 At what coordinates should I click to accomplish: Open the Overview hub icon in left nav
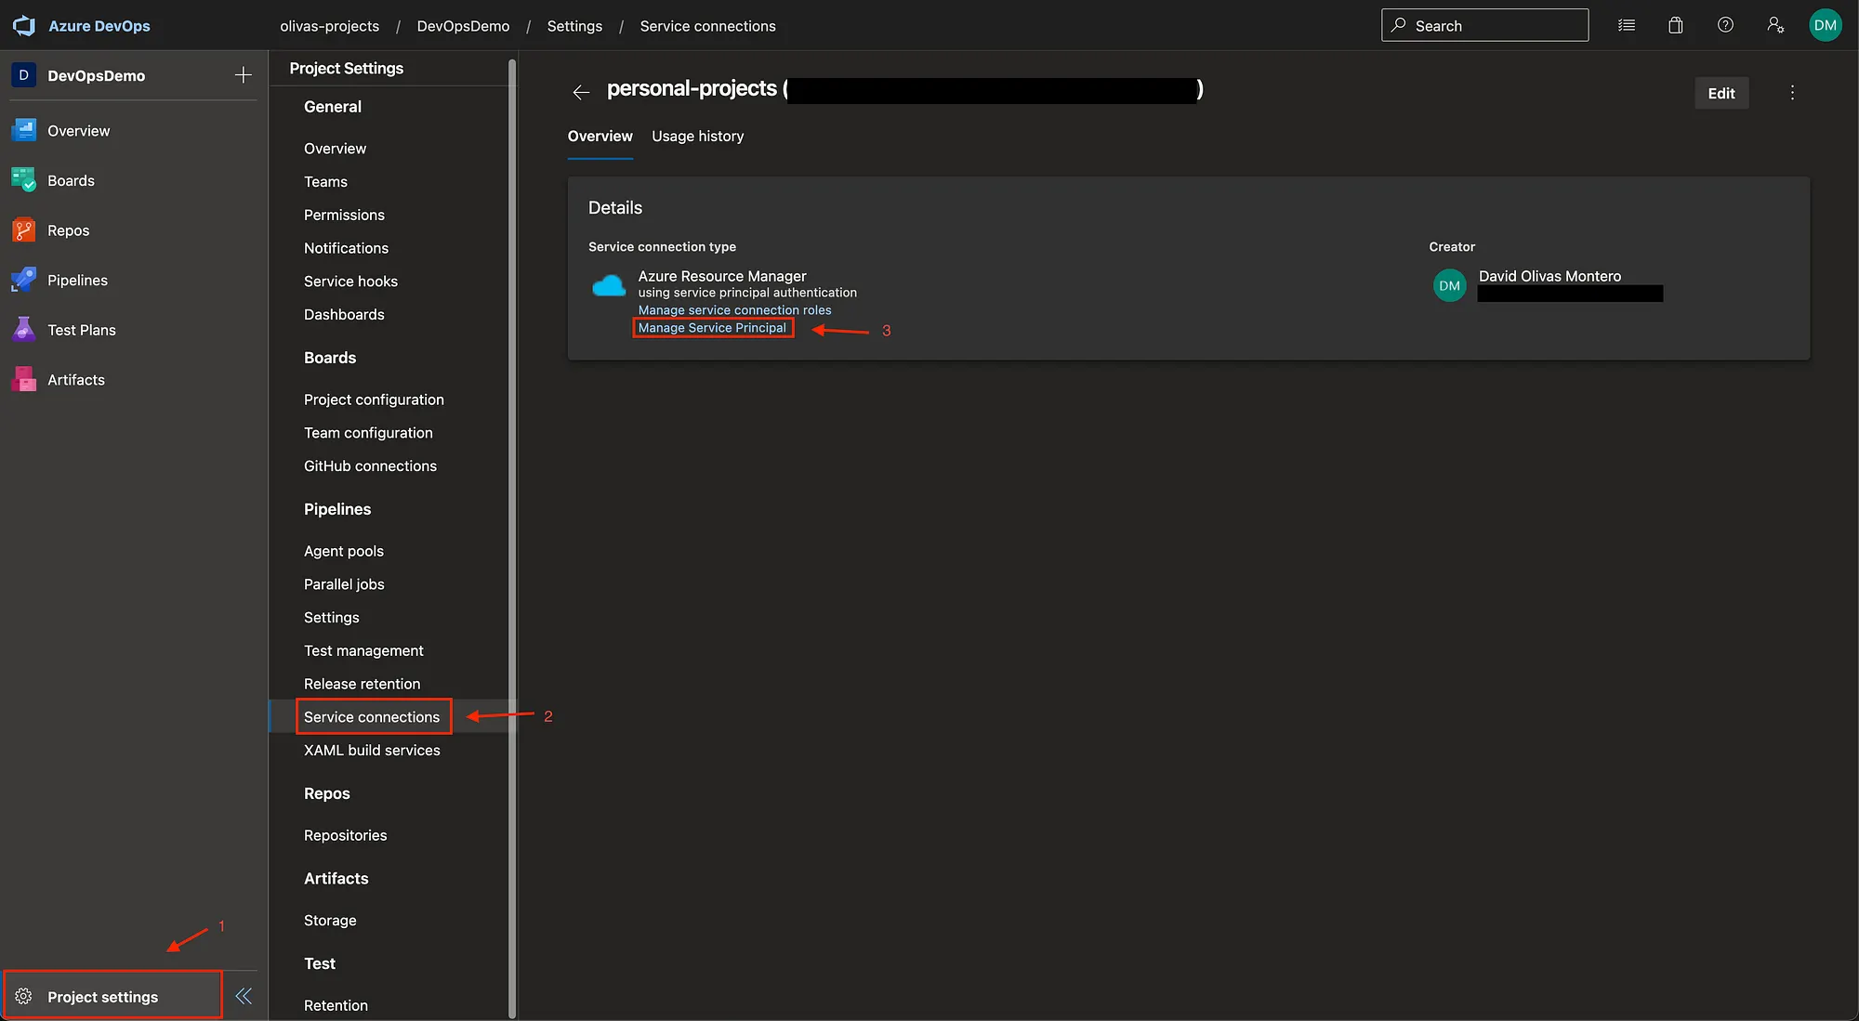(x=23, y=130)
